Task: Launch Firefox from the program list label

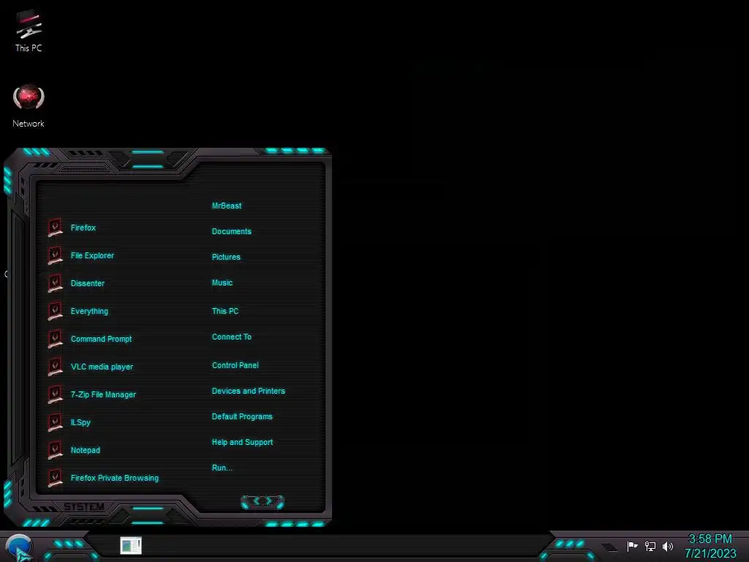Action: (x=83, y=228)
